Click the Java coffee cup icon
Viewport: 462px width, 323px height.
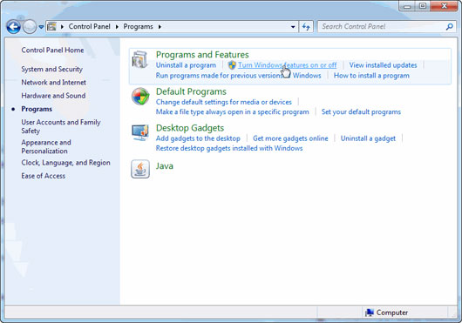(x=140, y=169)
